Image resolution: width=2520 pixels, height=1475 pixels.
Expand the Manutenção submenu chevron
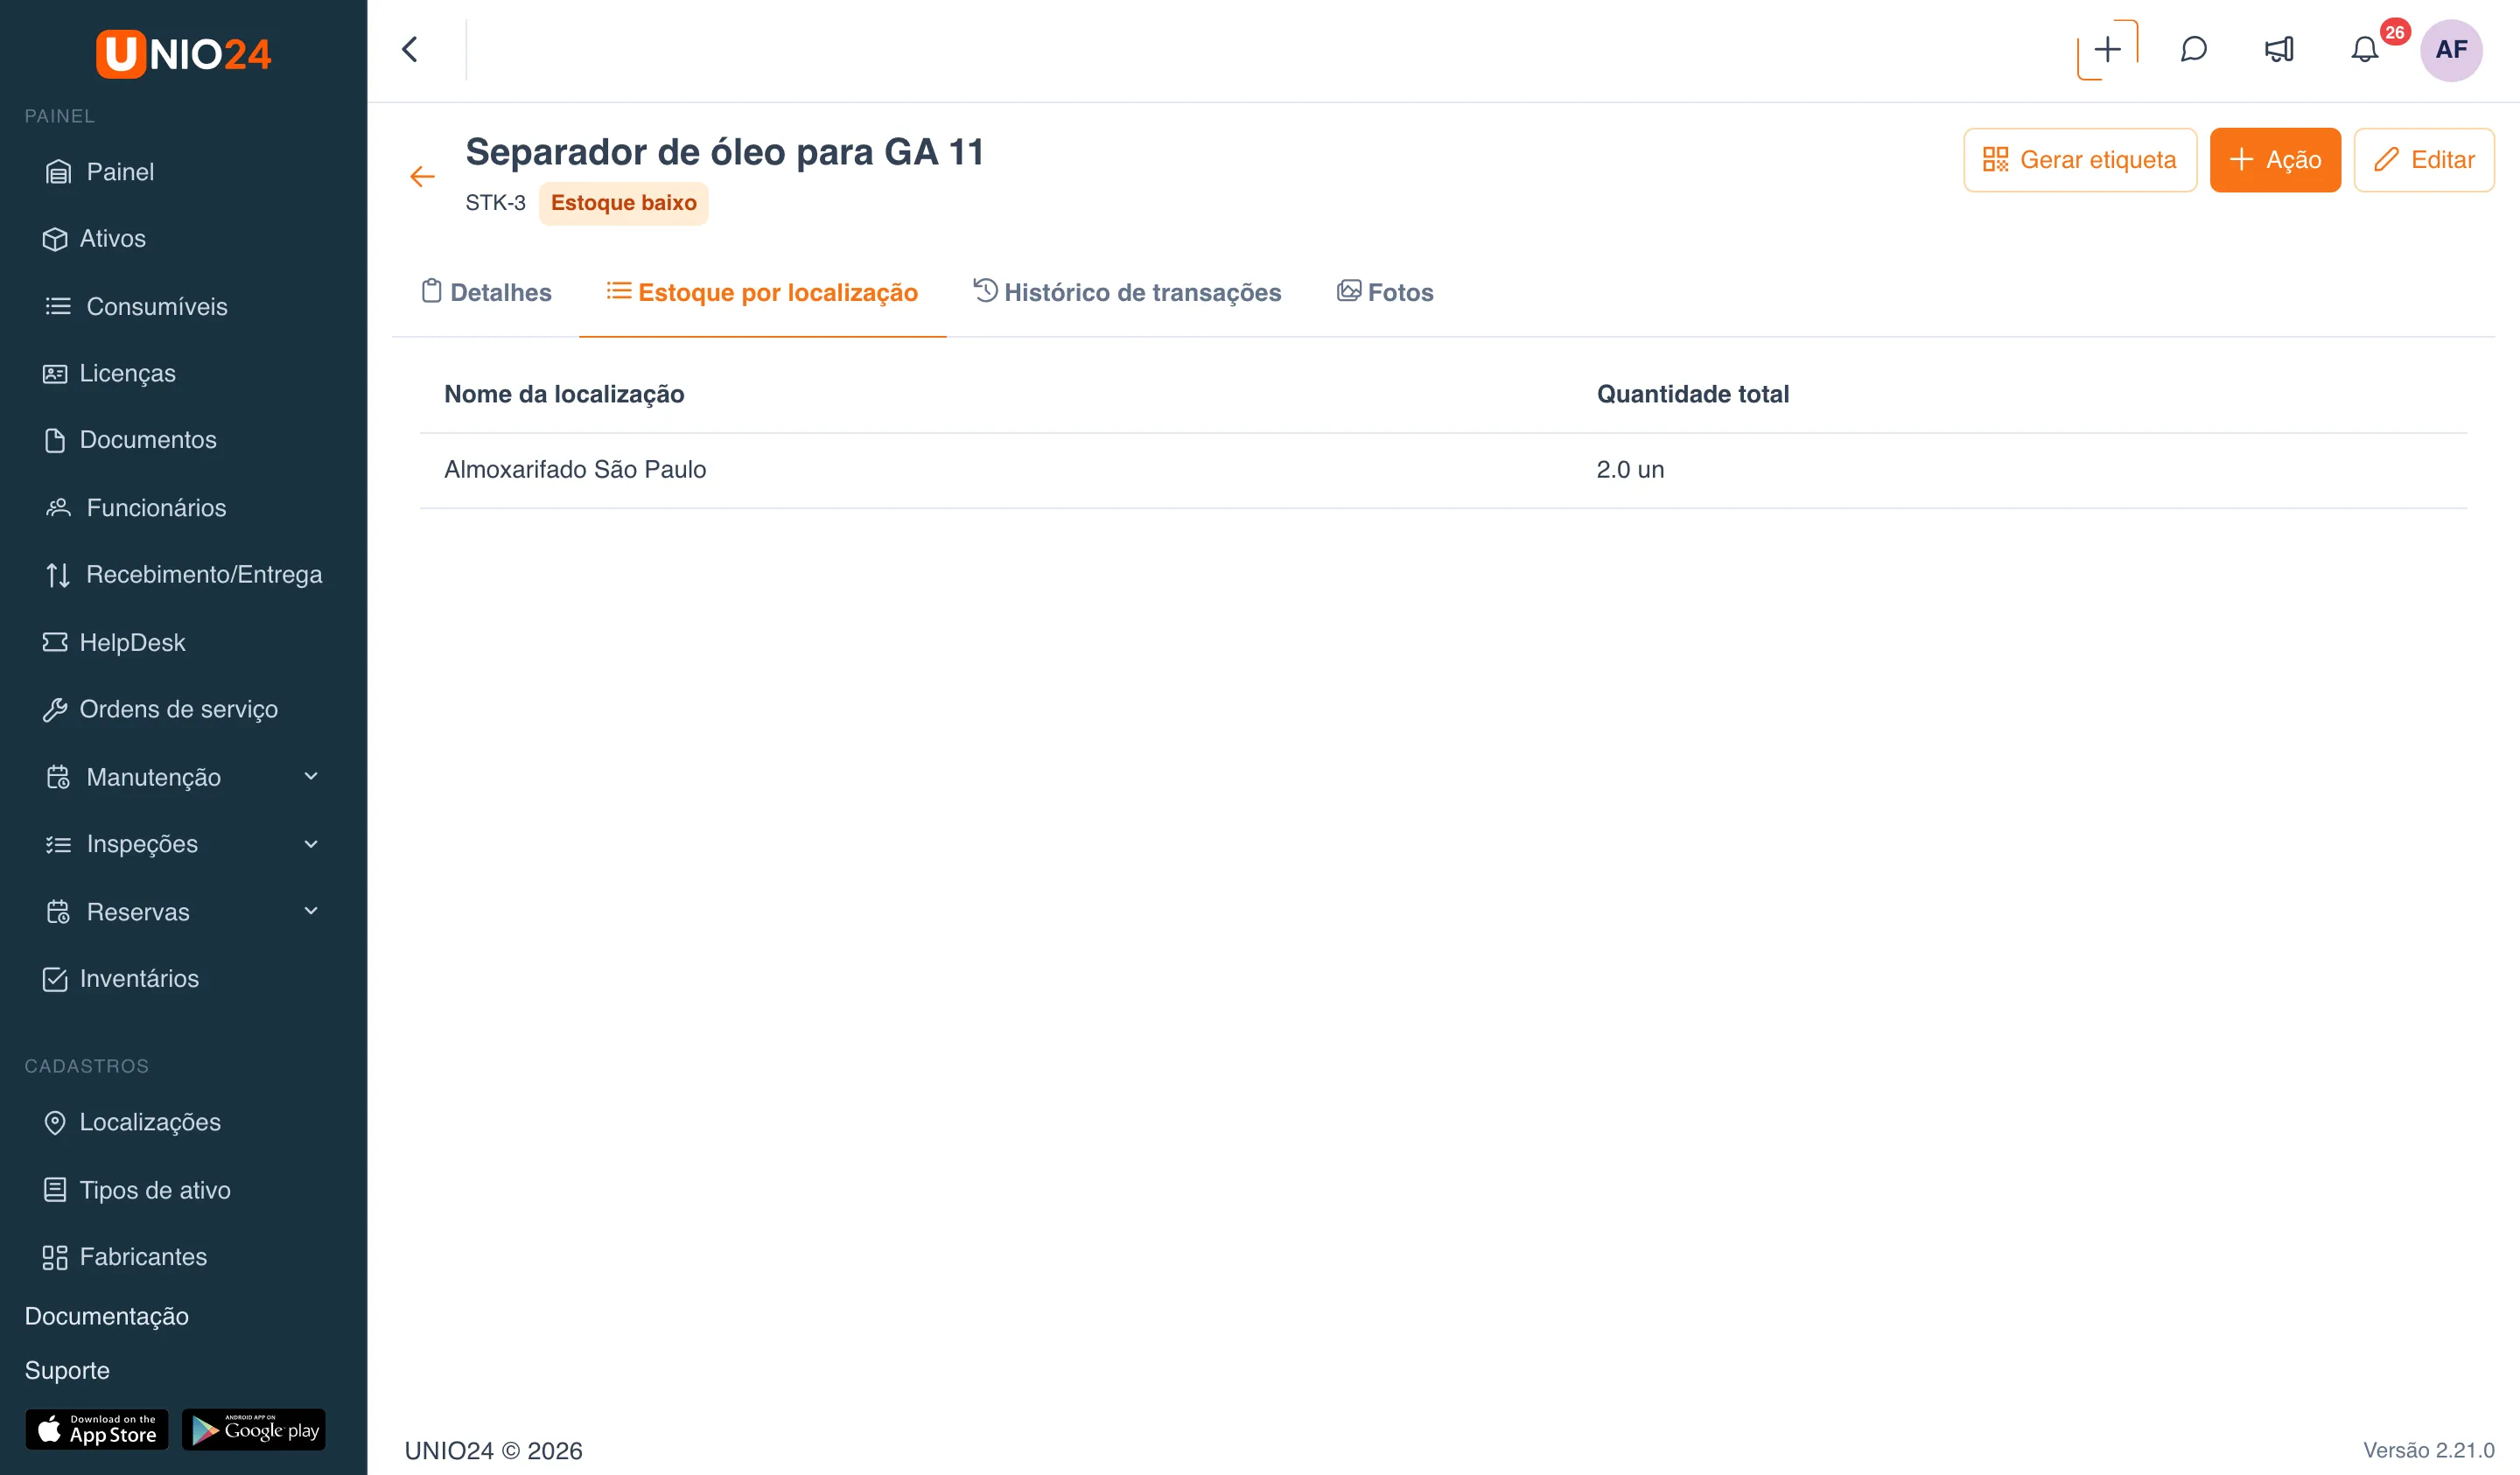pyautogui.click(x=311, y=777)
